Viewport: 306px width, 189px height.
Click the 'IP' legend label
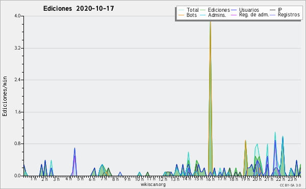(280, 10)
